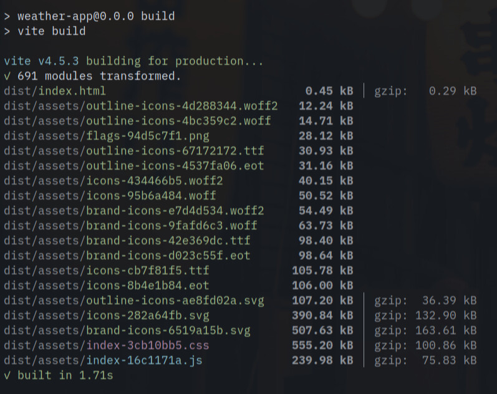Click the dist/index.html file path
The width and height of the screenshot is (497, 394).
coord(55,91)
